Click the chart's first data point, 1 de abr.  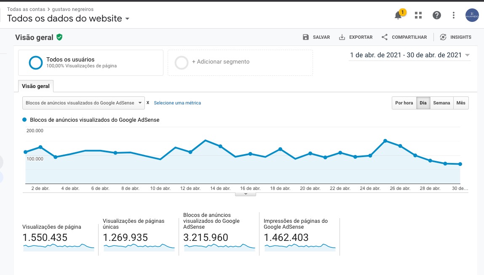(x=26, y=152)
